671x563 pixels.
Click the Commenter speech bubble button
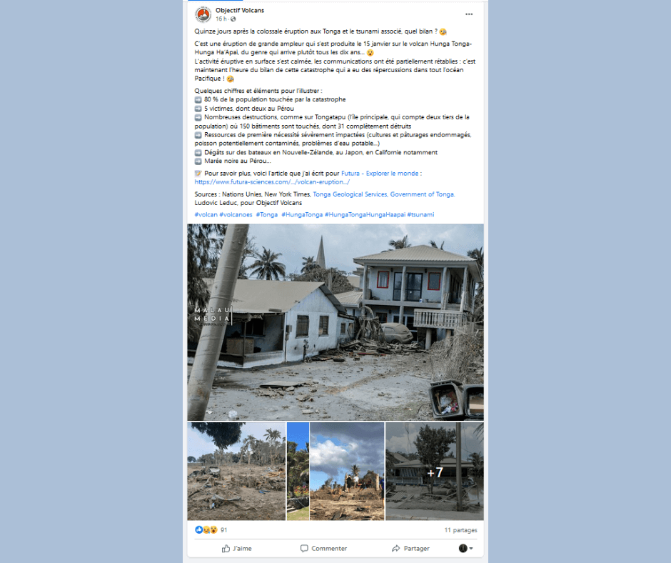click(323, 549)
